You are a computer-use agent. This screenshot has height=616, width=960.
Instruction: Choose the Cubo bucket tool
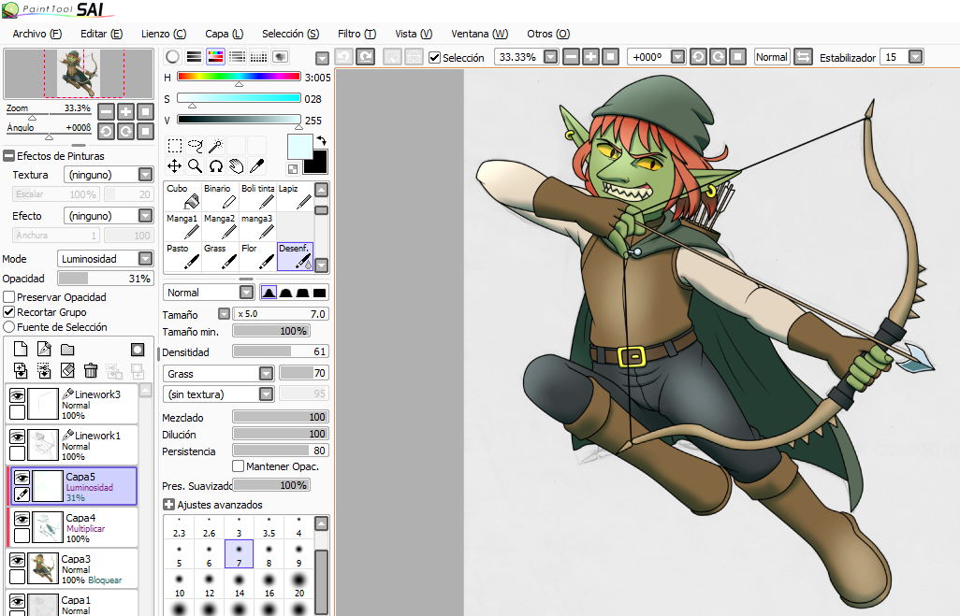182,195
